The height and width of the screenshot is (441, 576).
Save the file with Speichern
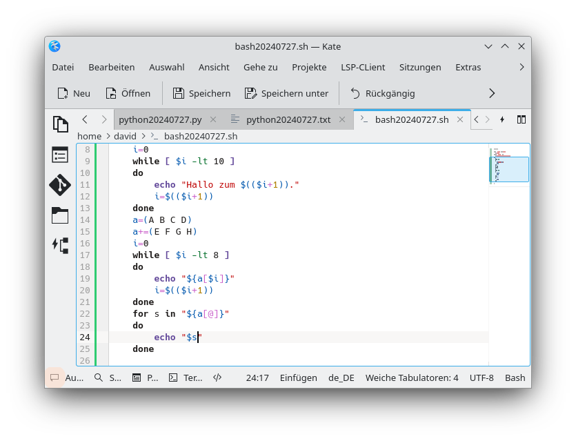click(x=201, y=93)
